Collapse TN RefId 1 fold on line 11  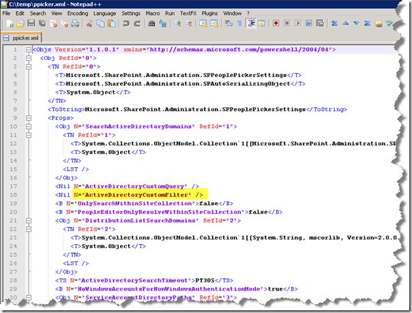[x=29, y=135]
